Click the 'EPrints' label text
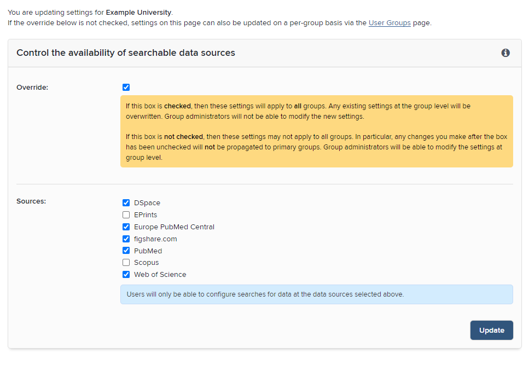This screenshot has width=529, height=365. point(146,215)
